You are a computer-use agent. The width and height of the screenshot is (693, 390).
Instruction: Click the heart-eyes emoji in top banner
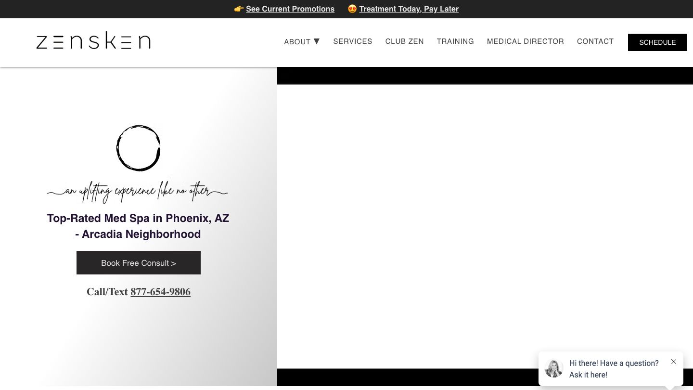(352, 9)
